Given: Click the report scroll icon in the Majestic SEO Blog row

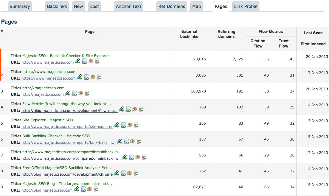Looking at the screenshot, I should (83, 189).
